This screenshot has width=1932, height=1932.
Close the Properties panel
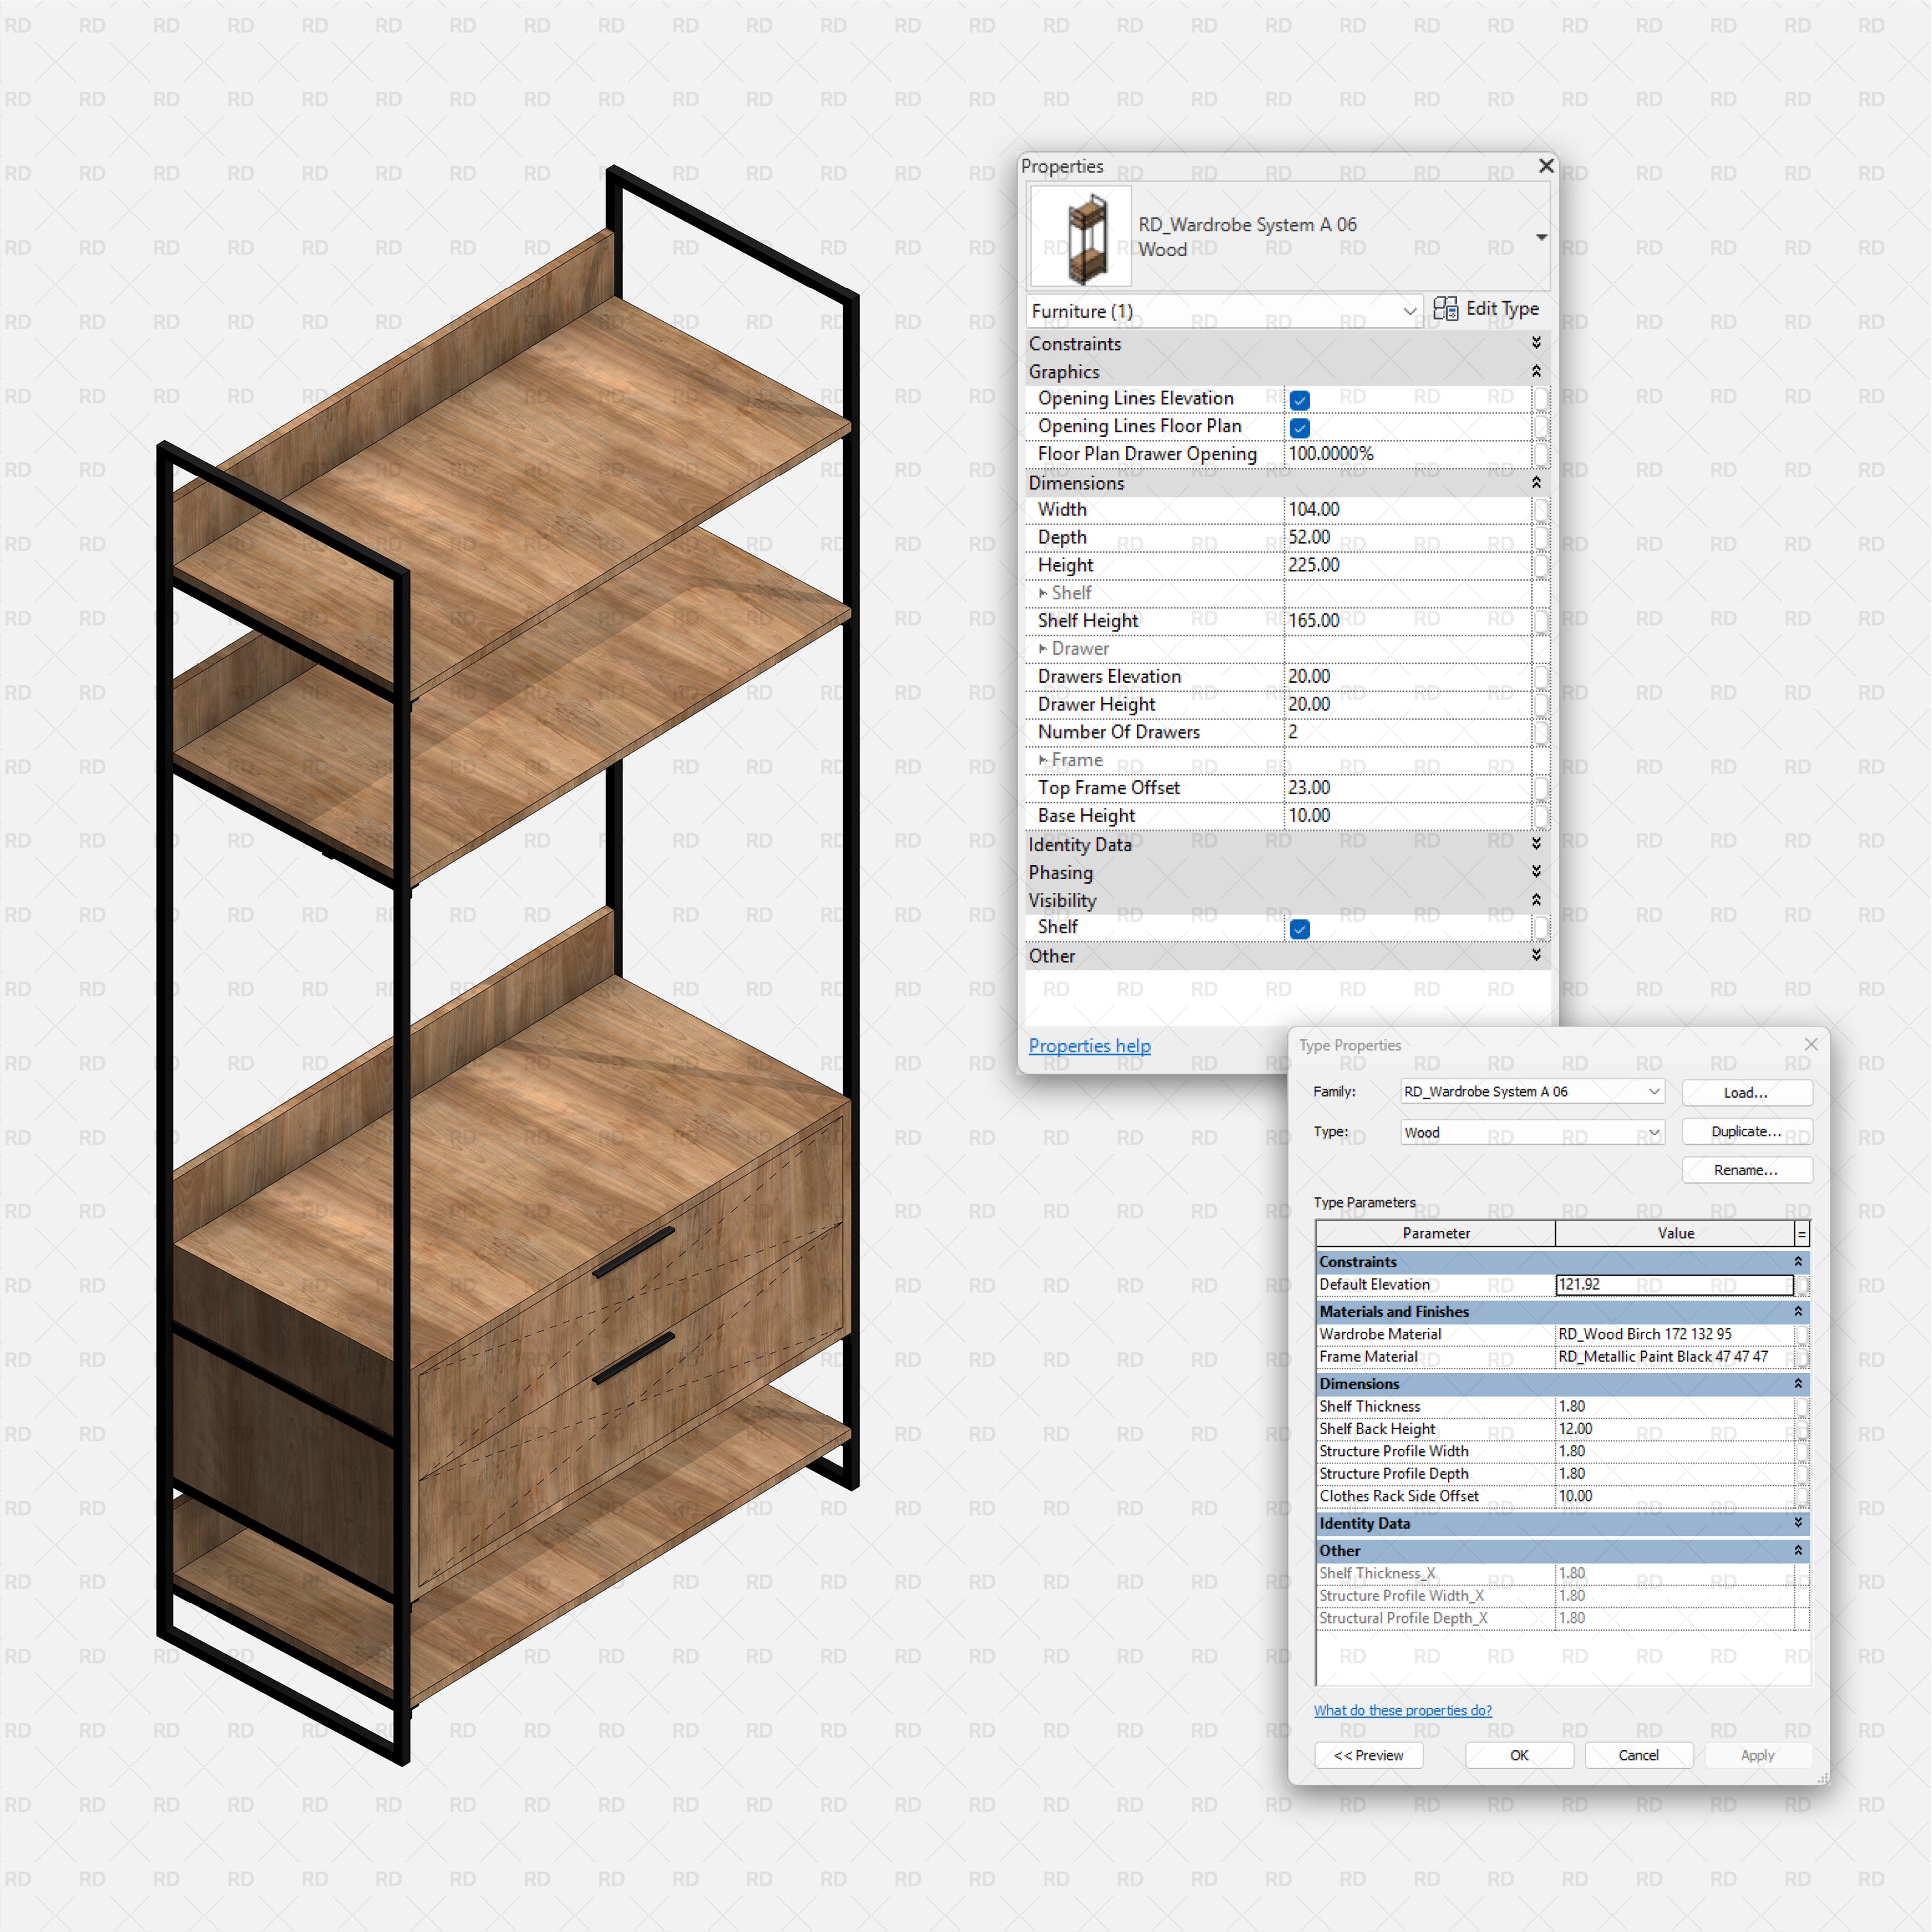pos(1546,166)
